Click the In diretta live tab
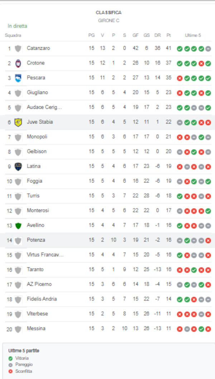Viewport: 215px width, 379px height. [18, 26]
